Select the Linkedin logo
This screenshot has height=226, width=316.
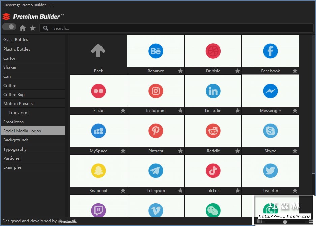tap(213, 91)
